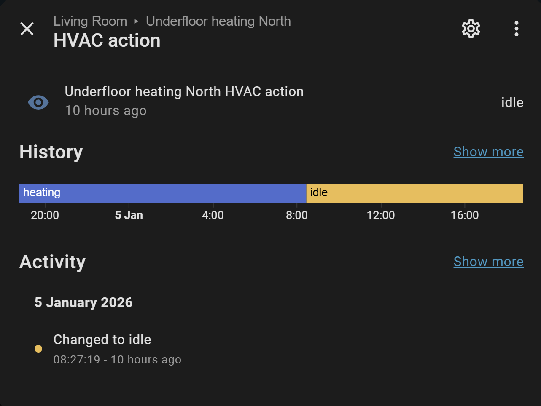The height and width of the screenshot is (406, 541).
Task: Click the breadcrumb arrow separator
Action: pyautogui.click(x=136, y=21)
